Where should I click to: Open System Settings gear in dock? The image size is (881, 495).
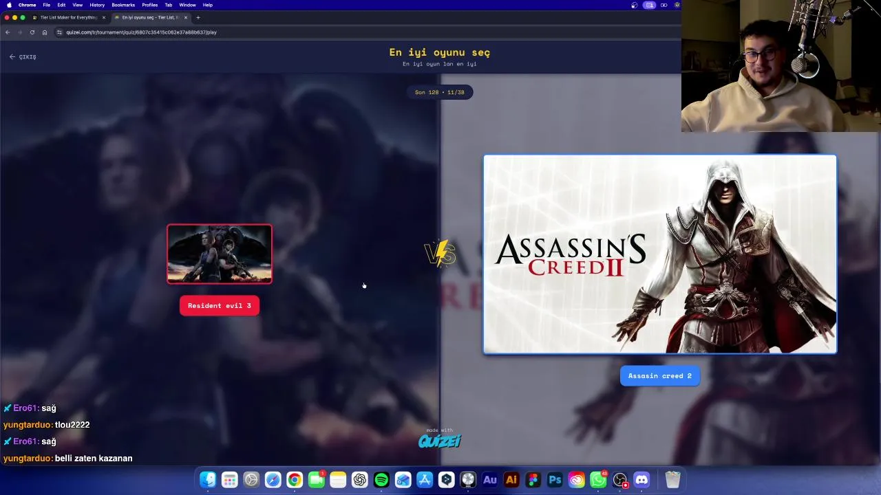click(251, 479)
